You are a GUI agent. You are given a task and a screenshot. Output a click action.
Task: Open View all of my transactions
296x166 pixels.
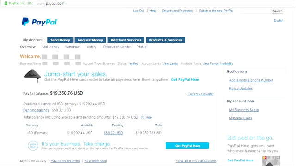tap(196, 161)
